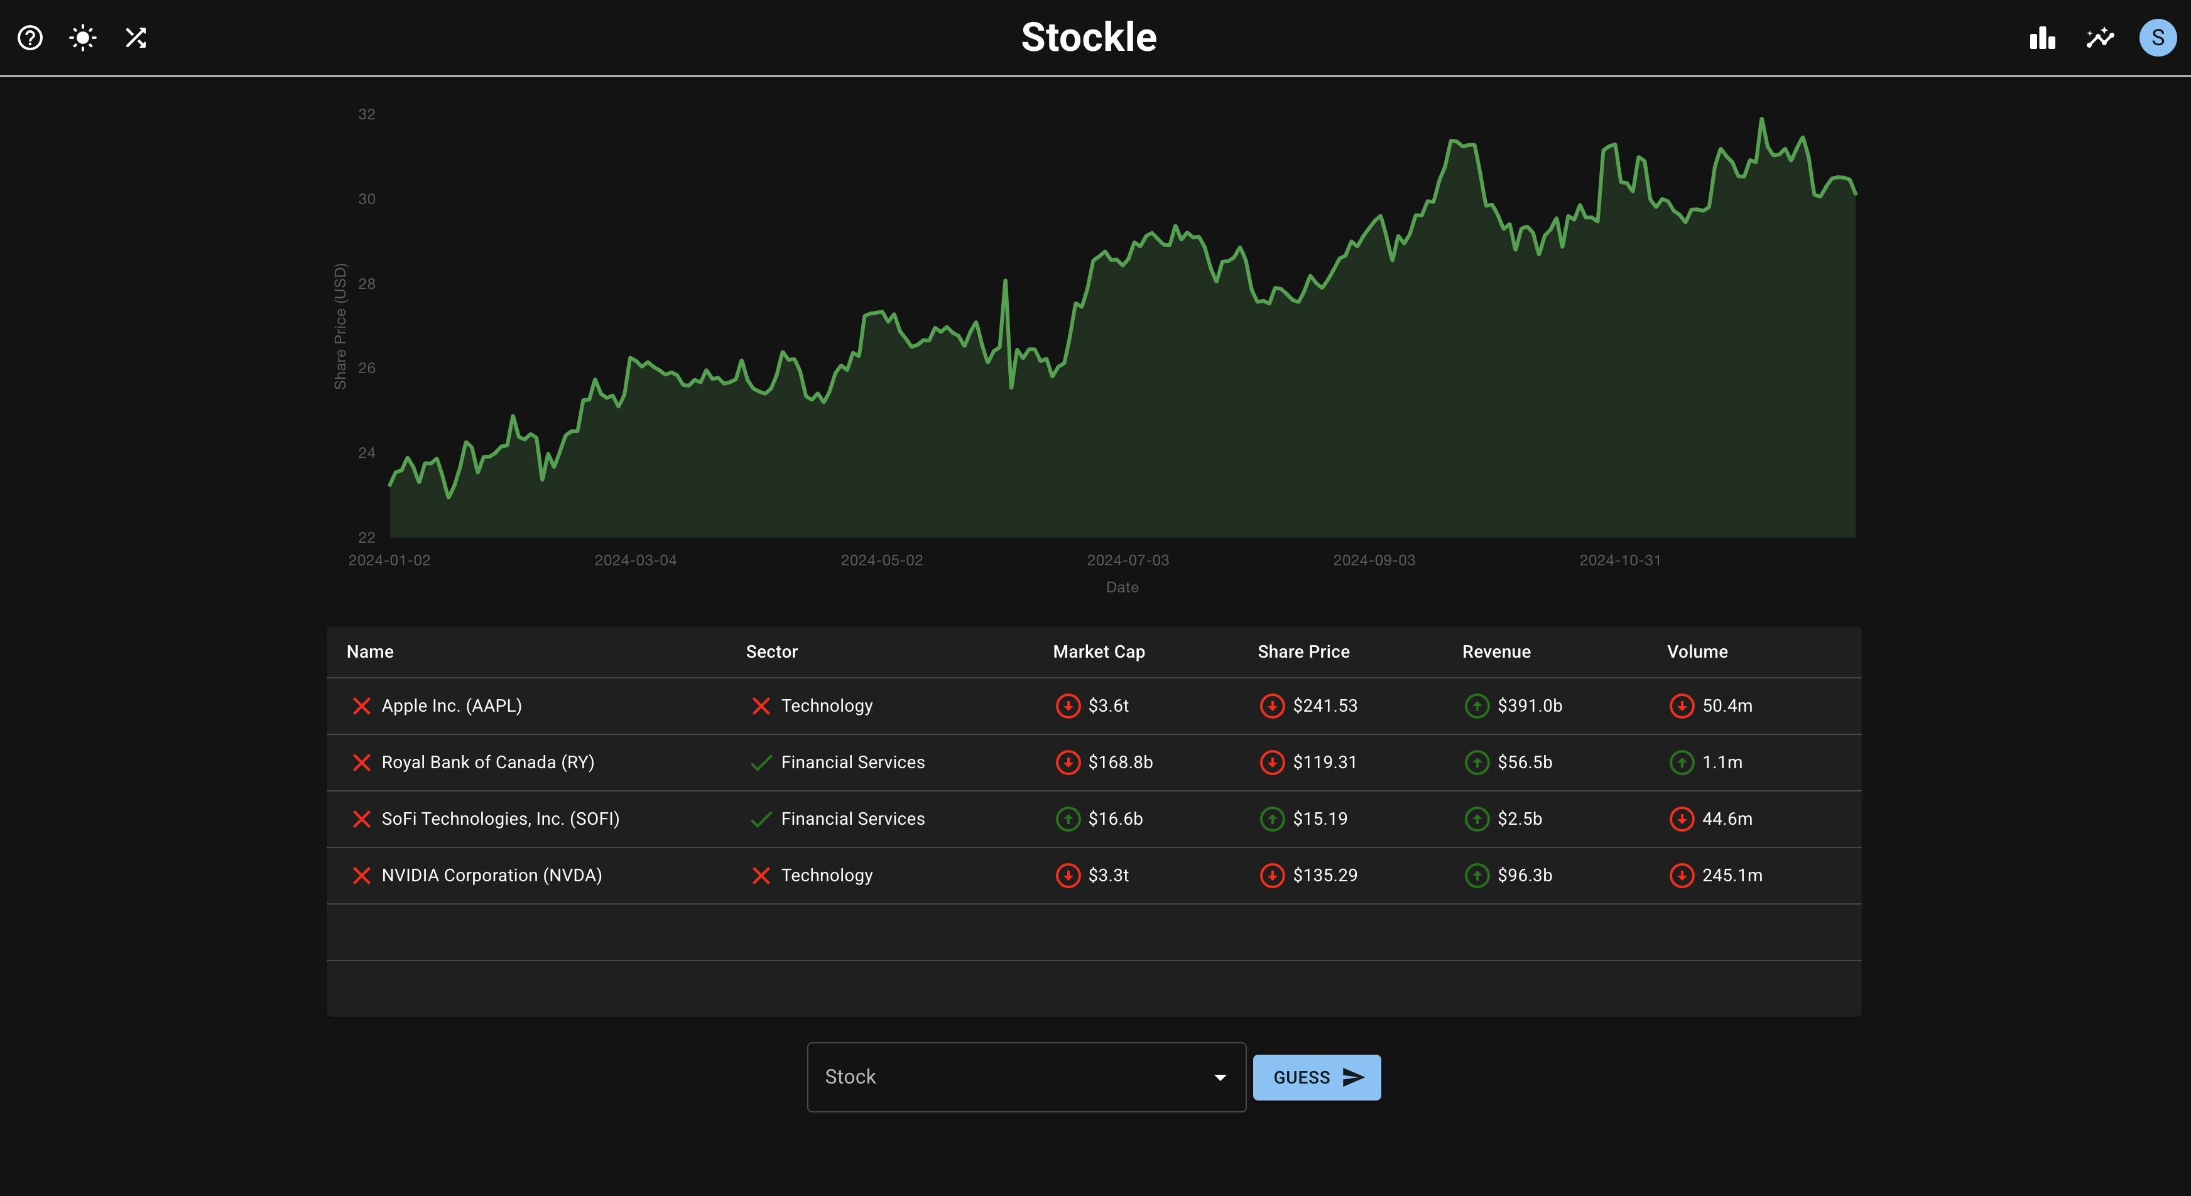Click Financial Services in the Royal Bank row

[x=853, y=762]
